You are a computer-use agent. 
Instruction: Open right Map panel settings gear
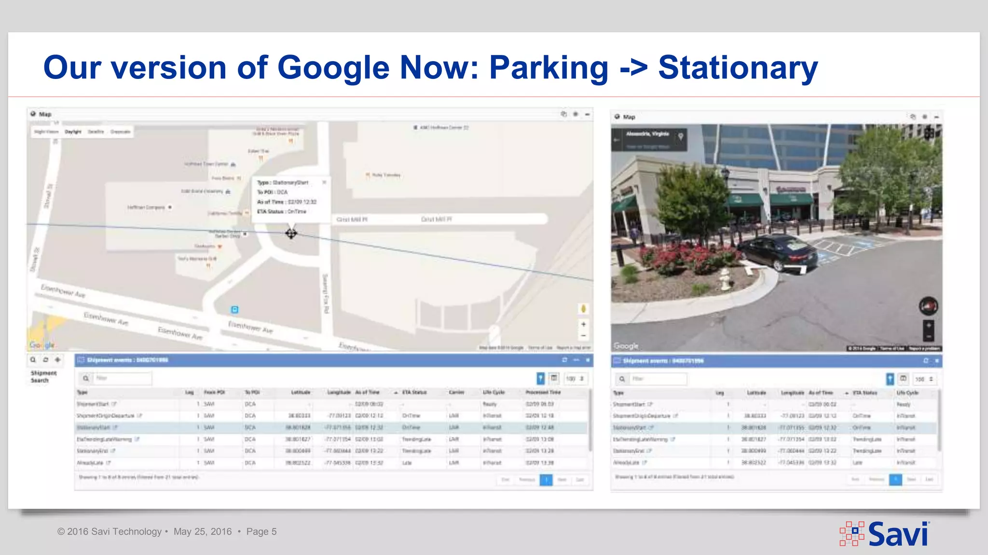925,117
